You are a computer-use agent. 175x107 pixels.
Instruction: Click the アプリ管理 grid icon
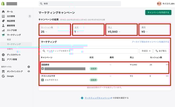(x=3, y=59)
